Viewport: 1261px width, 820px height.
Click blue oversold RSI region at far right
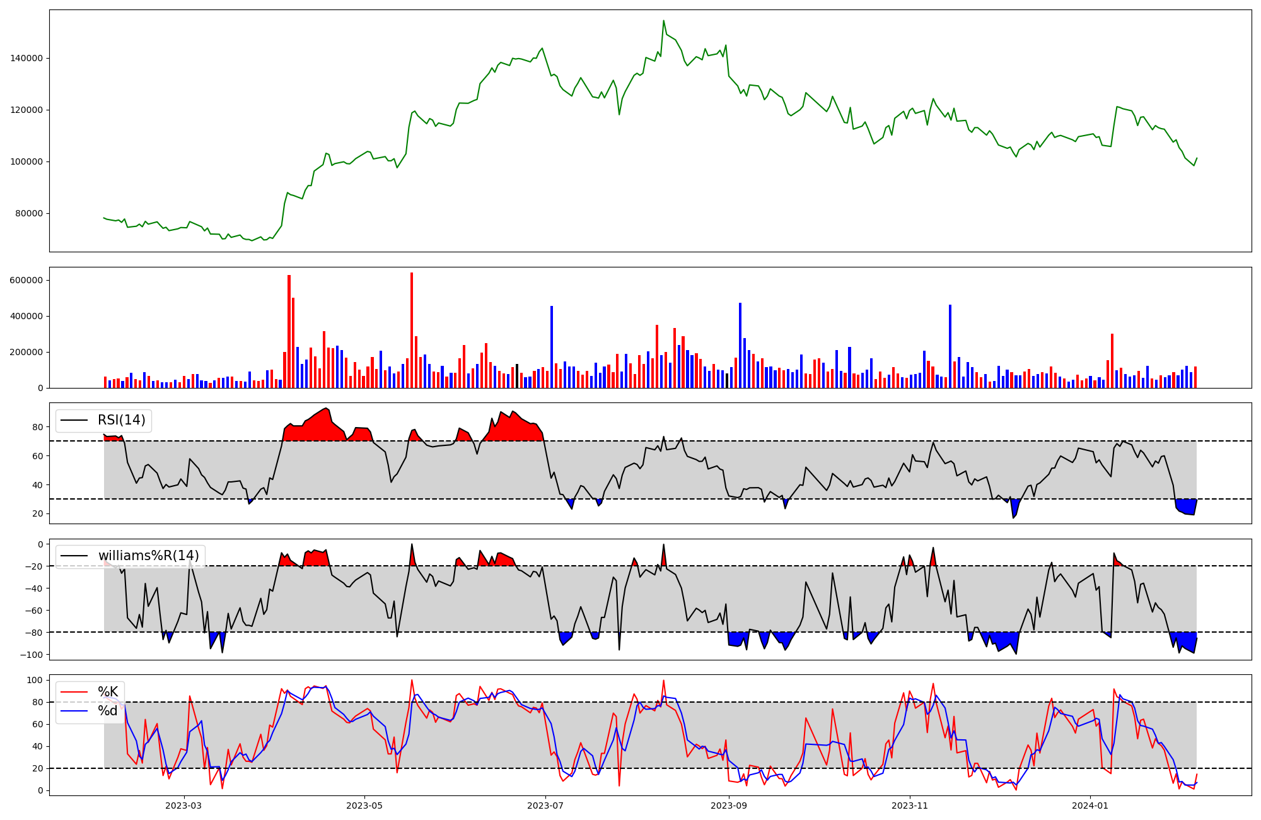pos(1187,507)
